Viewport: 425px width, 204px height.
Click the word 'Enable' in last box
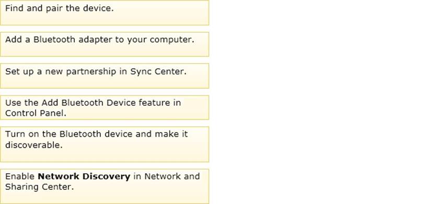[x=20, y=176]
